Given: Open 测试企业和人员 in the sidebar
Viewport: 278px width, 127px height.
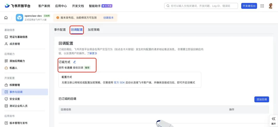Looking at the screenshot, I should (x=19, y=106).
